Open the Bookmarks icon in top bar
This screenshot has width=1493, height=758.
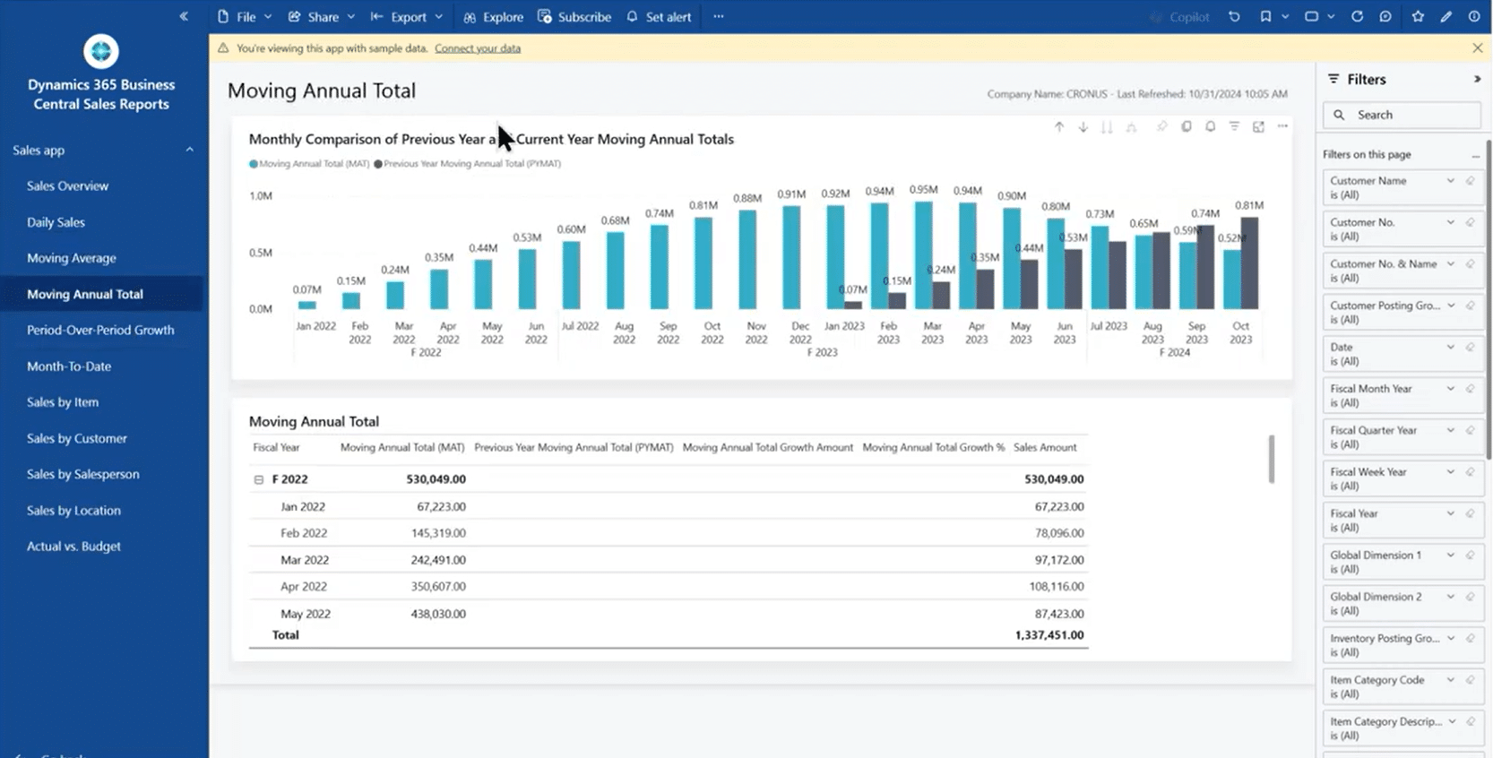(1265, 16)
